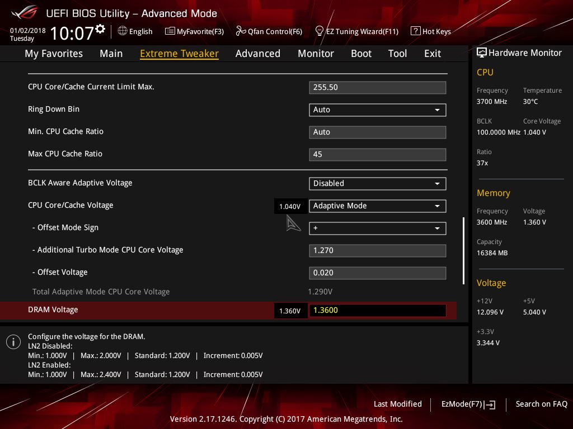Click the CPU Ratio 37x value
Viewport: 573px width, 429px height.
point(482,163)
